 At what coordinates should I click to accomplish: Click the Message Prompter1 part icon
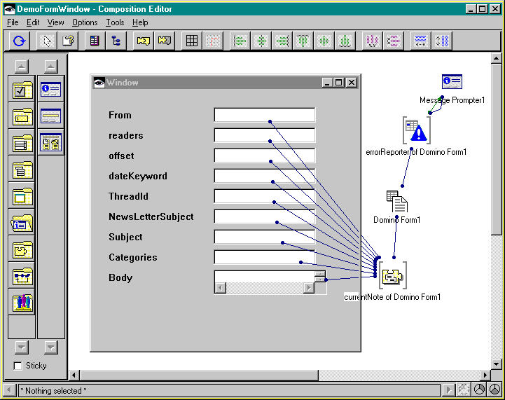tap(452, 83)
